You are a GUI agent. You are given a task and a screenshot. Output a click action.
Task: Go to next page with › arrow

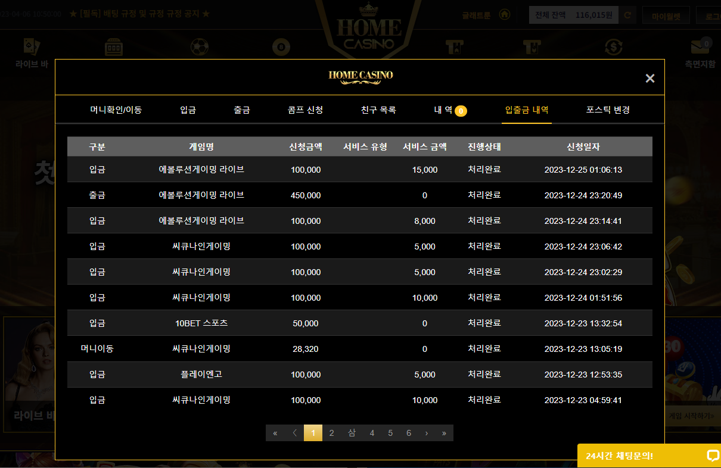pyautogui.click(x=427, y=433)
